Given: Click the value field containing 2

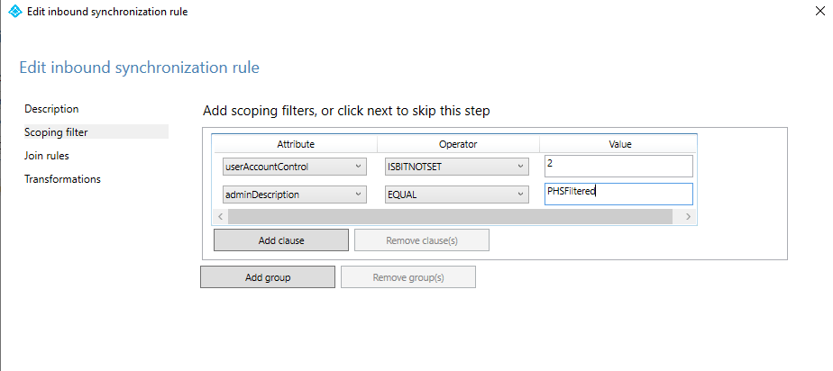Looking at the screenshot, I should [618, 166].
